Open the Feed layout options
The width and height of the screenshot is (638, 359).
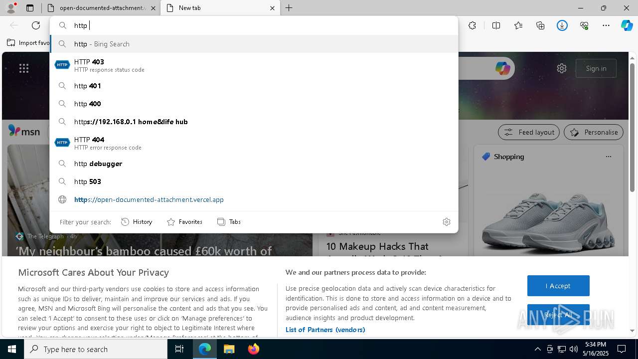528,132
